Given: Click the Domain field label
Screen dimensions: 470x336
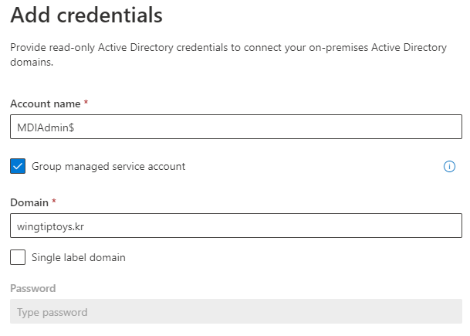Looking at the screenshot, I should coord(29,202).
